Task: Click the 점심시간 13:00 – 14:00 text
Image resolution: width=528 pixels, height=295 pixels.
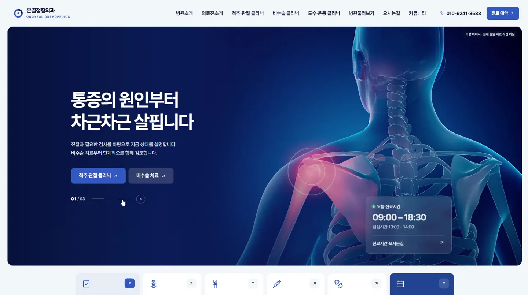Action: pos(393,227)
